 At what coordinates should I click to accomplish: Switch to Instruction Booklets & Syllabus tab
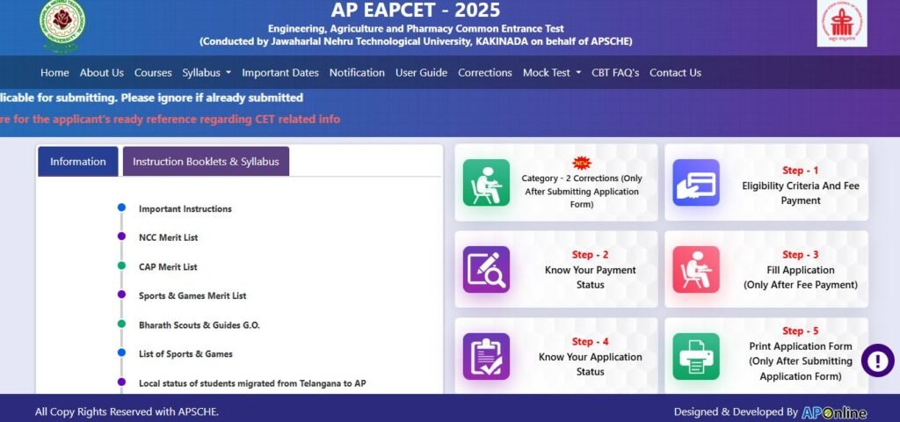pos(206,162)
